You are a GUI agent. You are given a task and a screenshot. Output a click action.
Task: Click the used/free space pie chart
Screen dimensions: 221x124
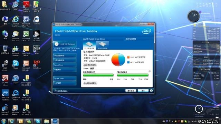point(118,60)
